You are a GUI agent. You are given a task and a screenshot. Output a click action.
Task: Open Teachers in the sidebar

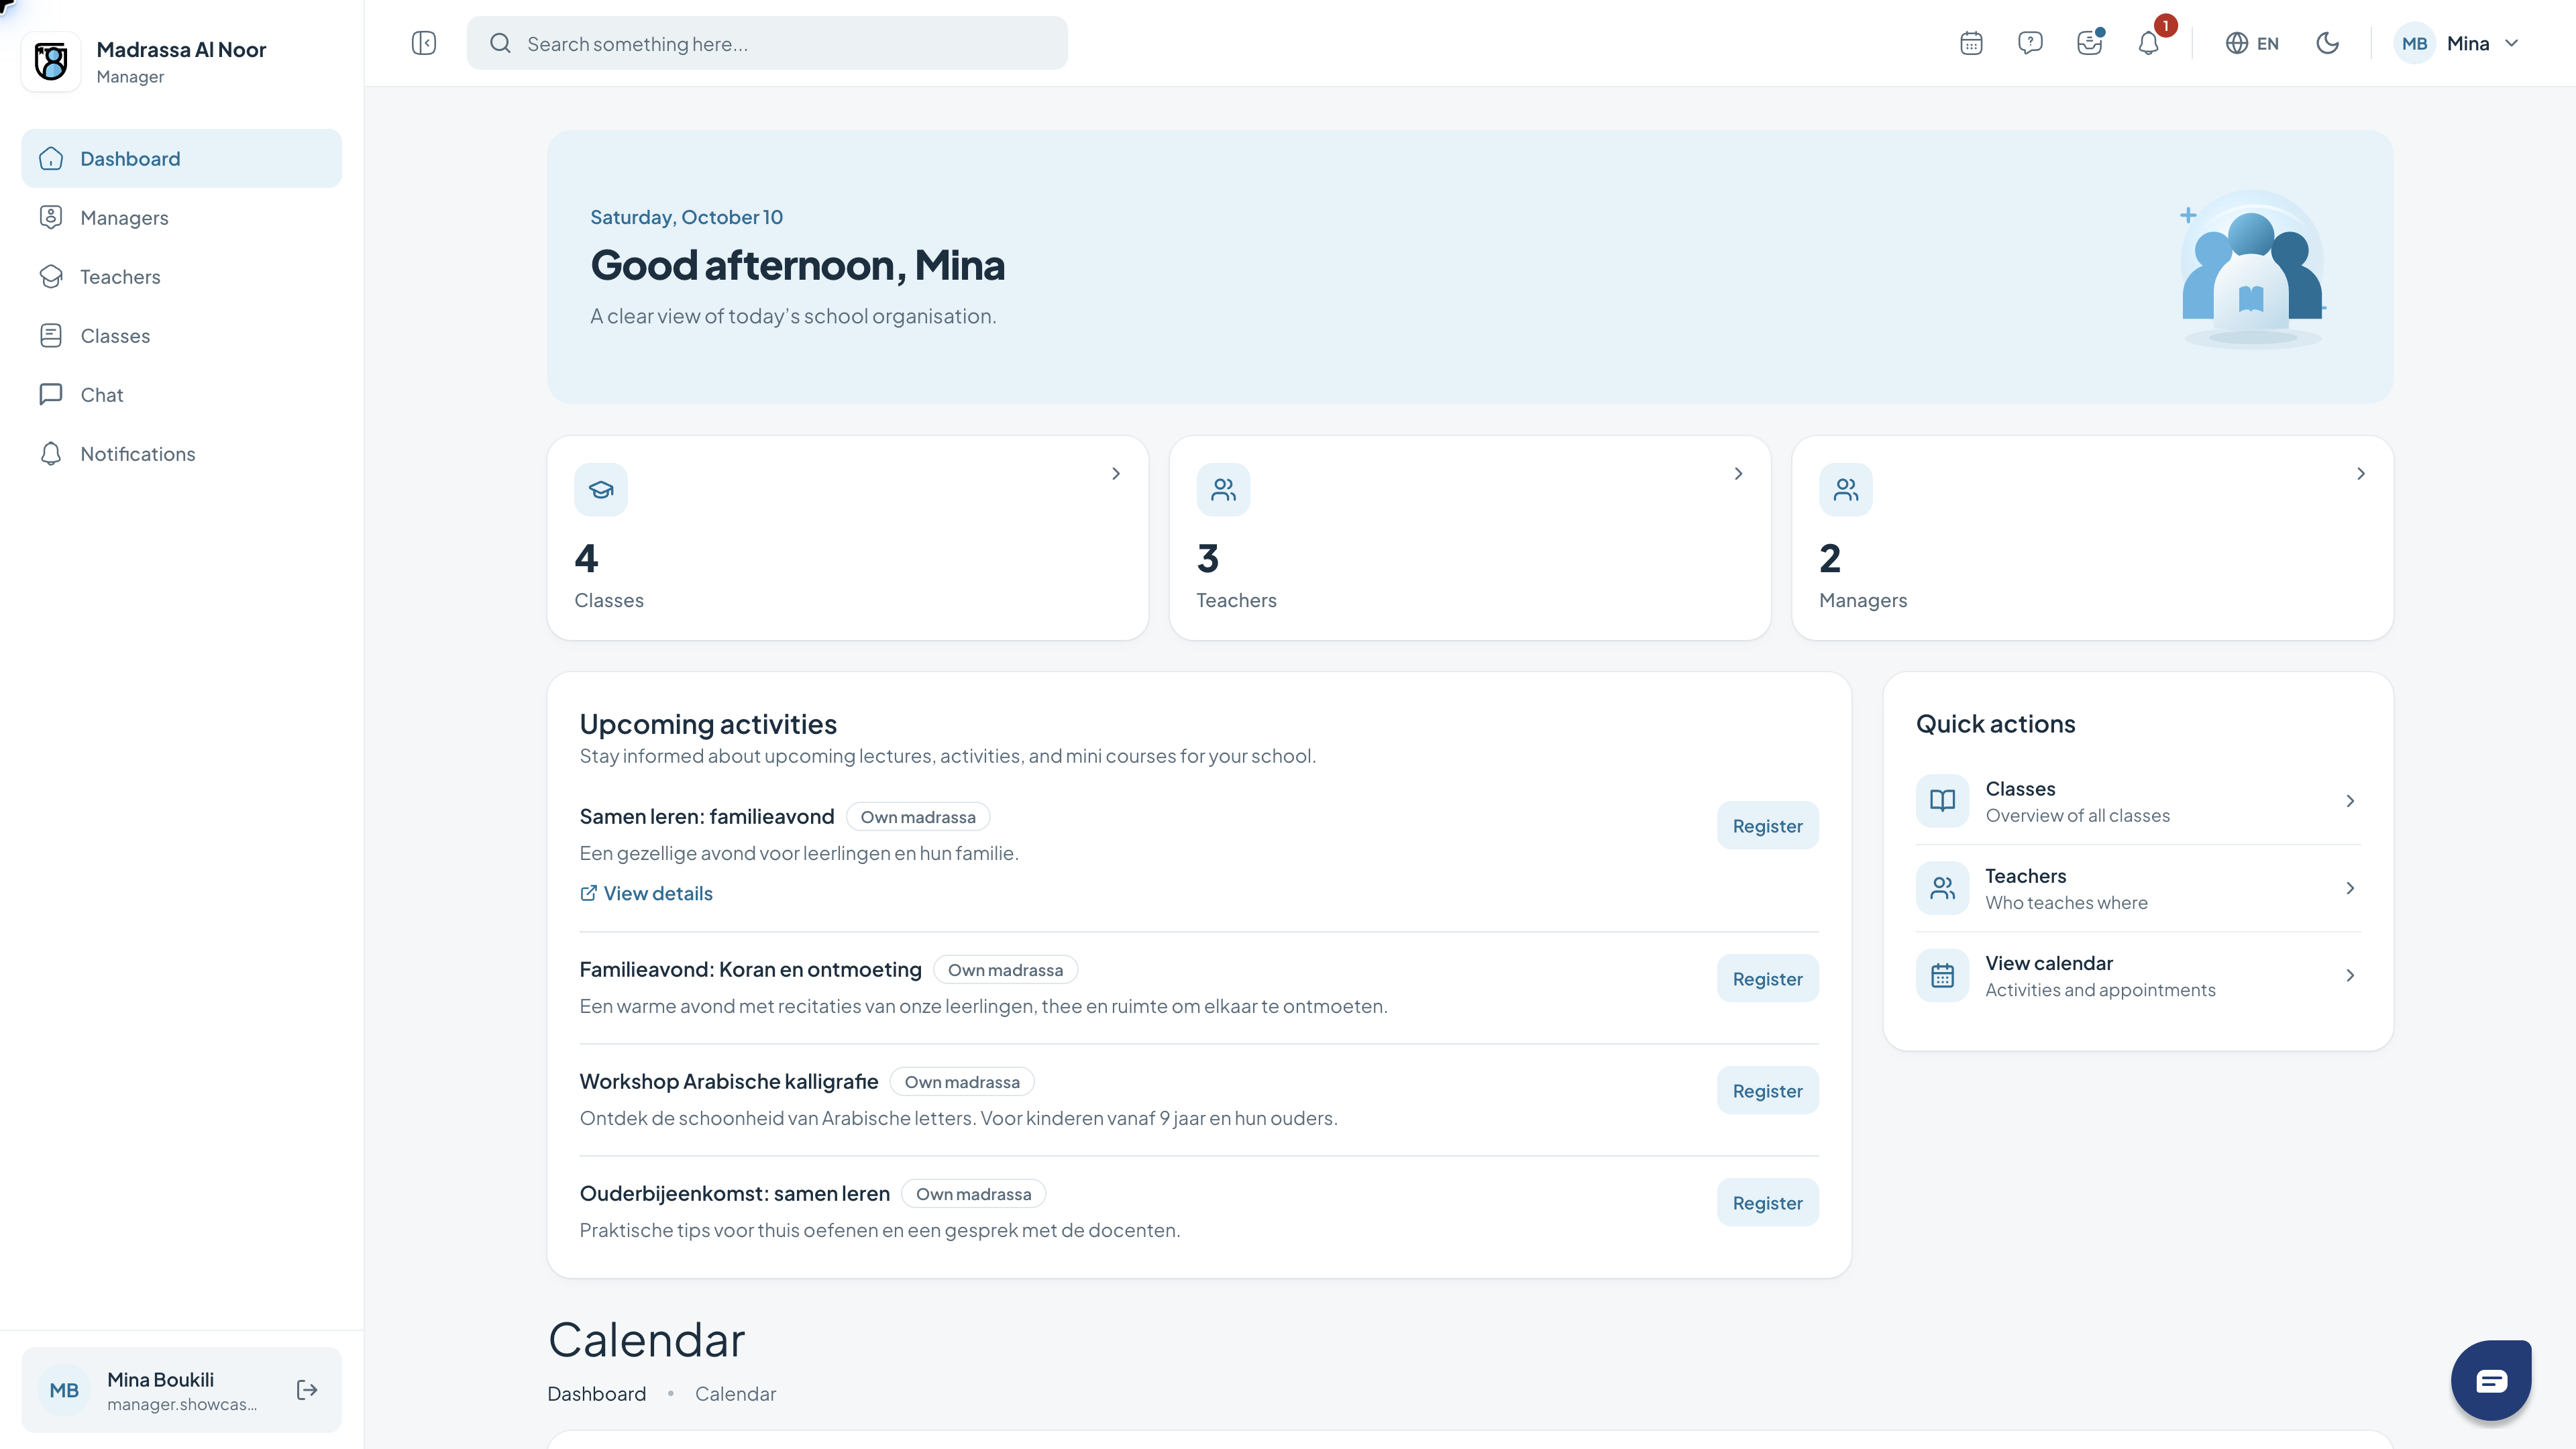(181, 276)
